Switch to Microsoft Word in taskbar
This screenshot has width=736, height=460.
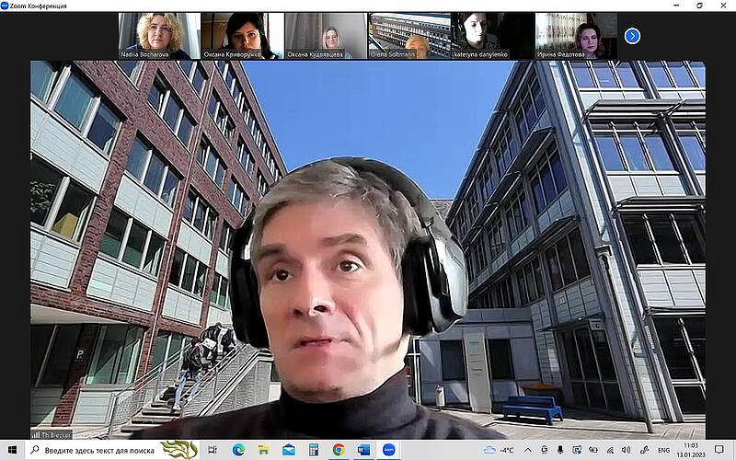(x=363, y=450)
